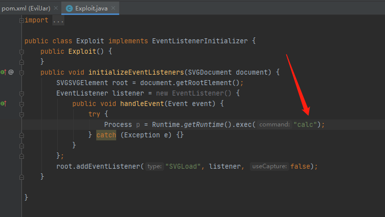Collapse the handleEvent method fold
Viewport: 385px width, 217px height.
21,104
